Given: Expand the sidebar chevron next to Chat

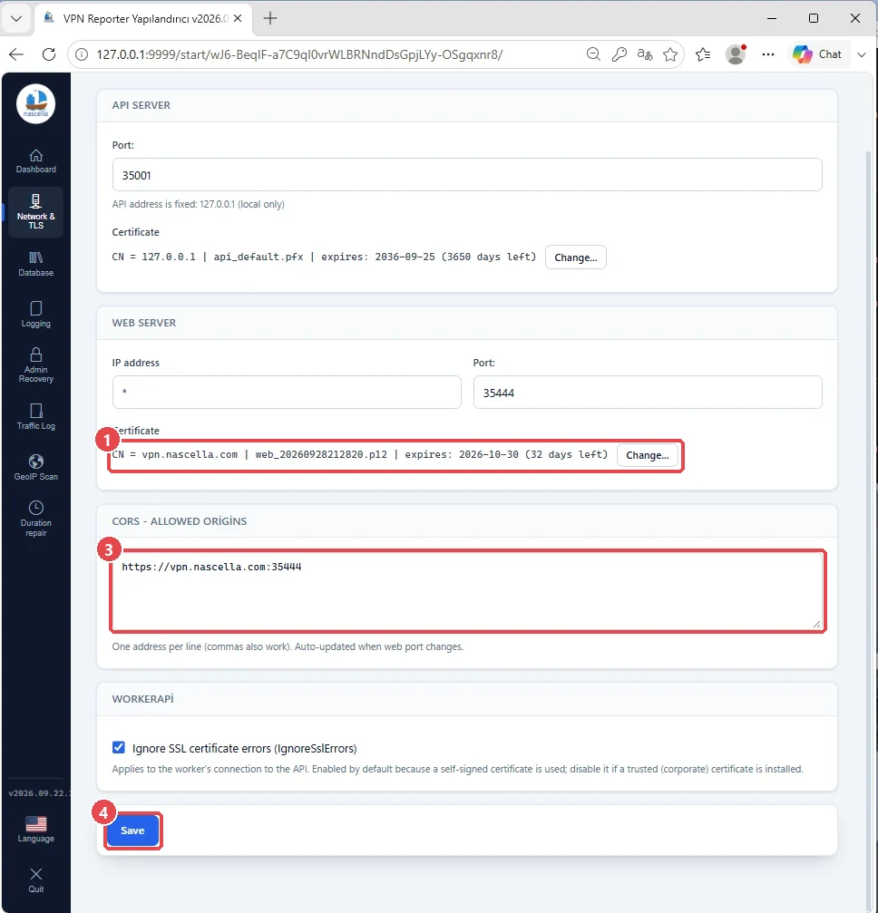Looking at the screenshot, I should (x=862, y=54).
